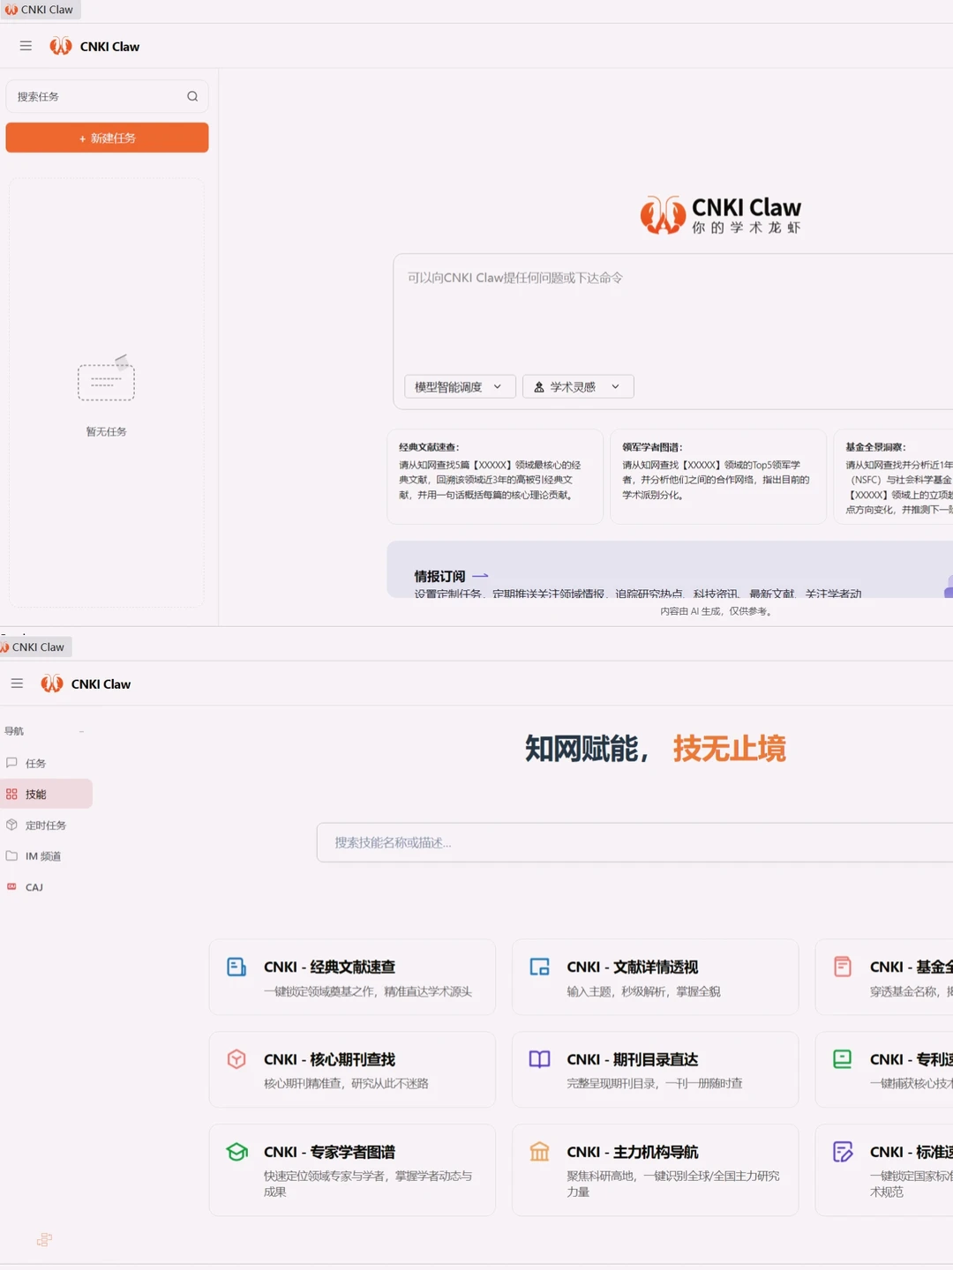Viewport: 953px width, 1270px height.
Task: Click the 专家学者图谱 graduation cap icon
Action: pyautogui.click(x=236, y=1152)
